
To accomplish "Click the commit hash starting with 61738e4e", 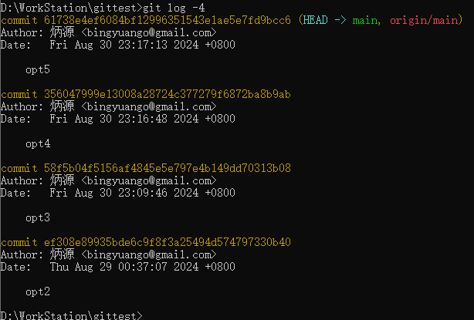I will tap(168, 20).
